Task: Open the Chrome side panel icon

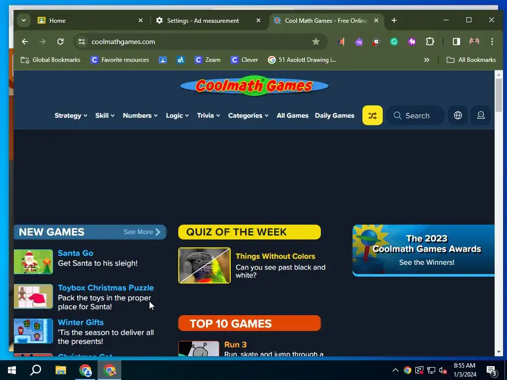Action: pos(456,42)
